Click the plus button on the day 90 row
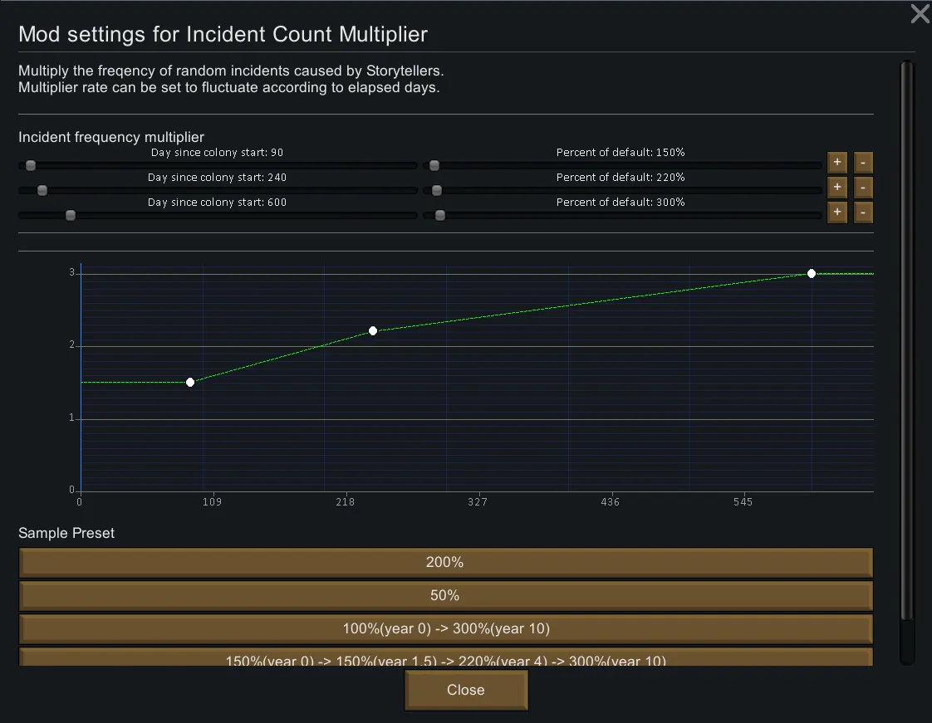932x723 pixels. tap(836, 163)
